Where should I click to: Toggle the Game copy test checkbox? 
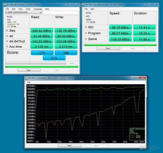click(x=86, y=39)
